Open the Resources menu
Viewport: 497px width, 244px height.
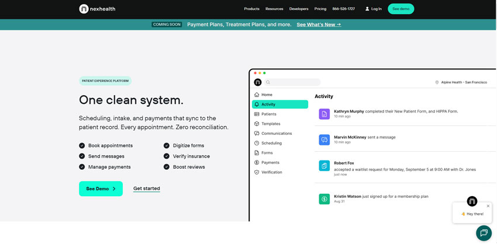[x=274, y=9]
